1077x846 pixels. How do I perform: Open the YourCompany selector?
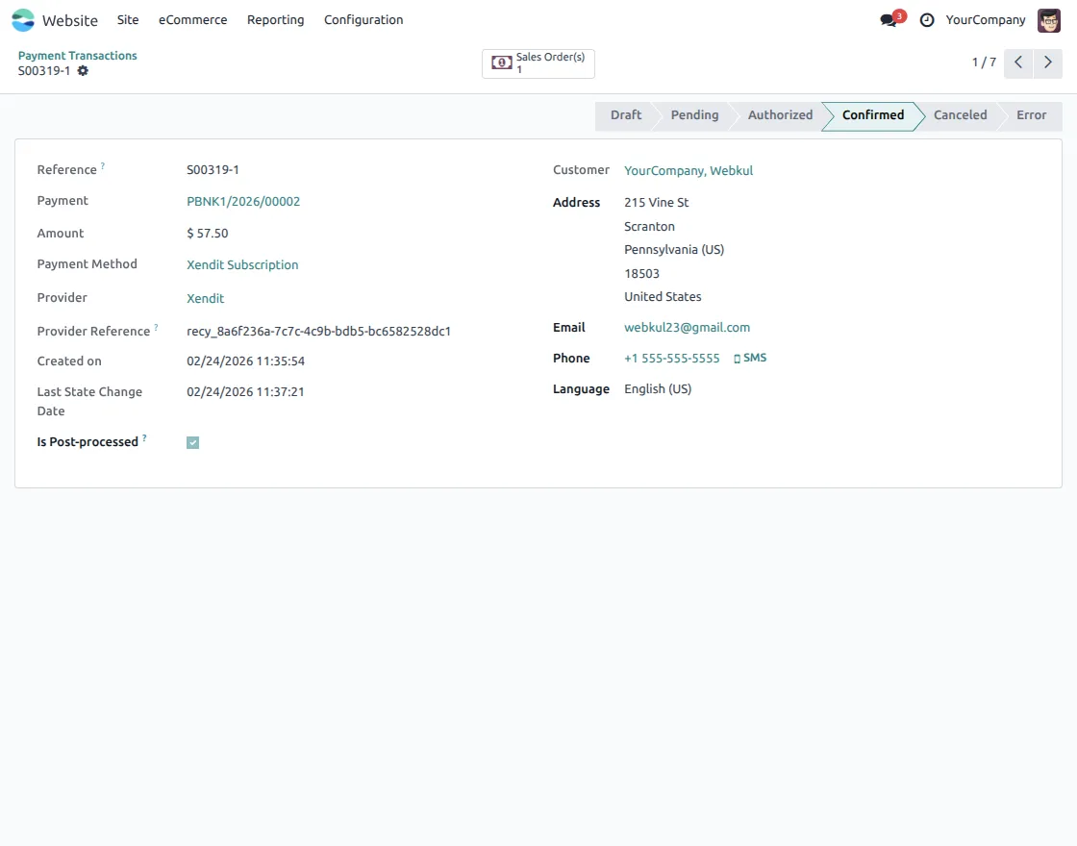point(986,19)
